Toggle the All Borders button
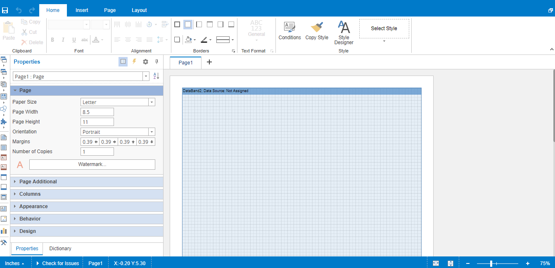555x268 pixels. (x=177, y=25)
